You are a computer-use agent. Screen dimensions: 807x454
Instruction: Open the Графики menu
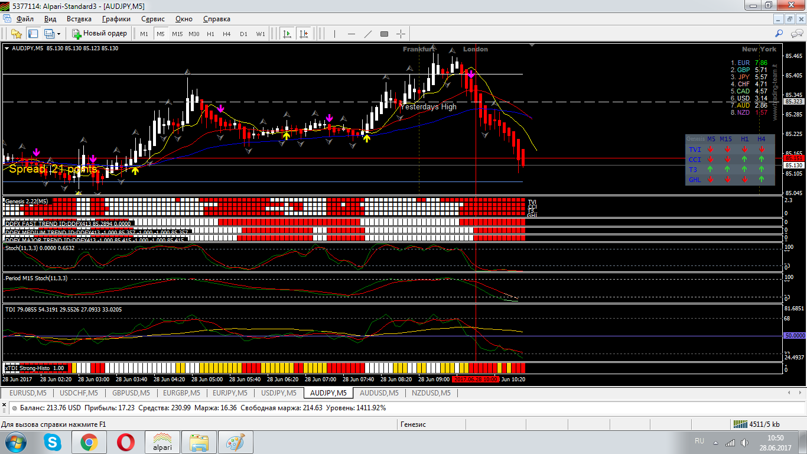pyautogui.click(x=116, y=19)
